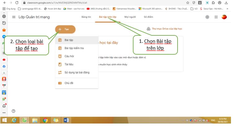
Task: Click the Windows Start button
Action: click(x=5, y=120)
